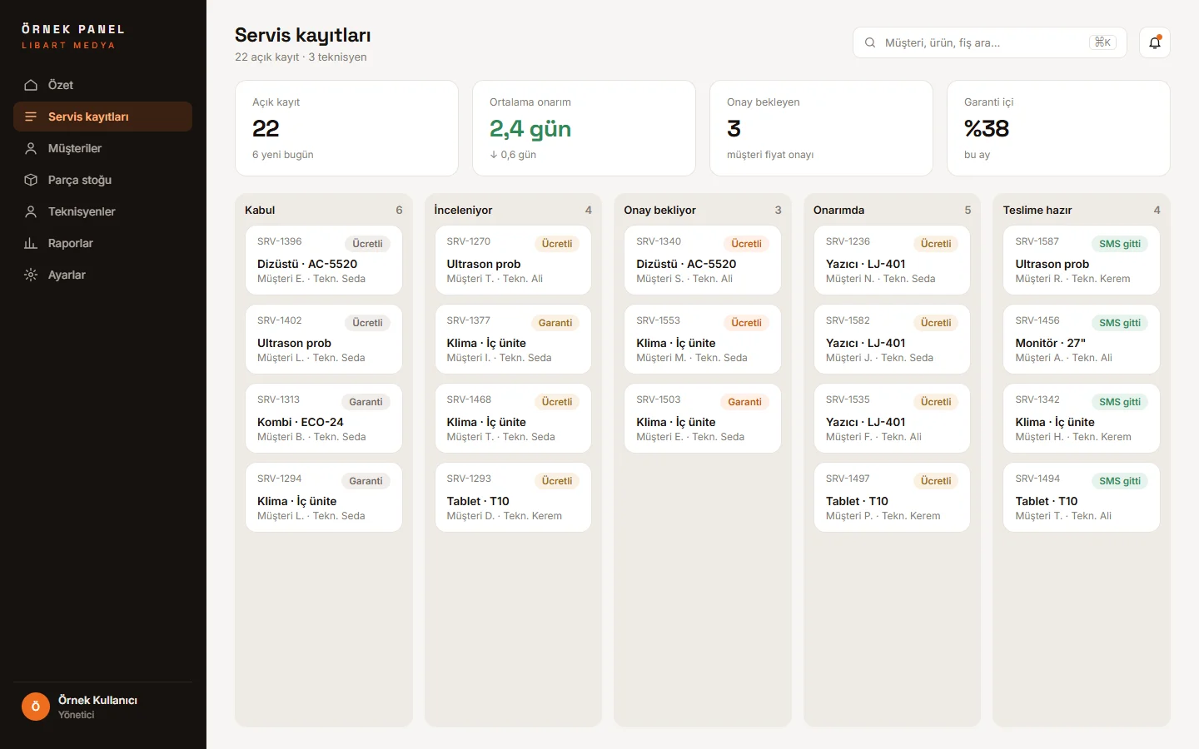Click the SRV-1293 record number

[469, 479]
